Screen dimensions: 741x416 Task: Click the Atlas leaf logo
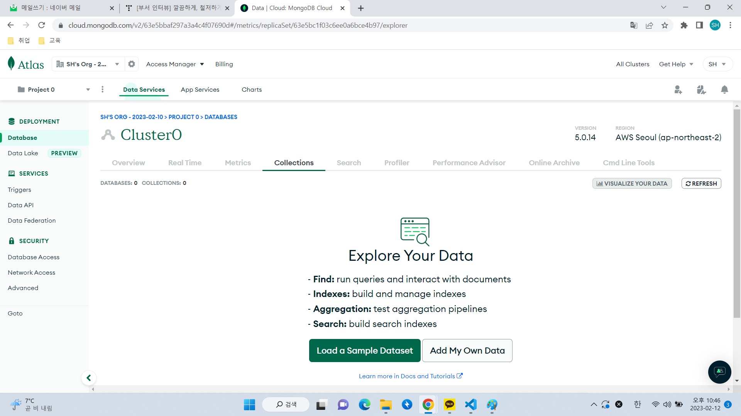coord(11,63)
